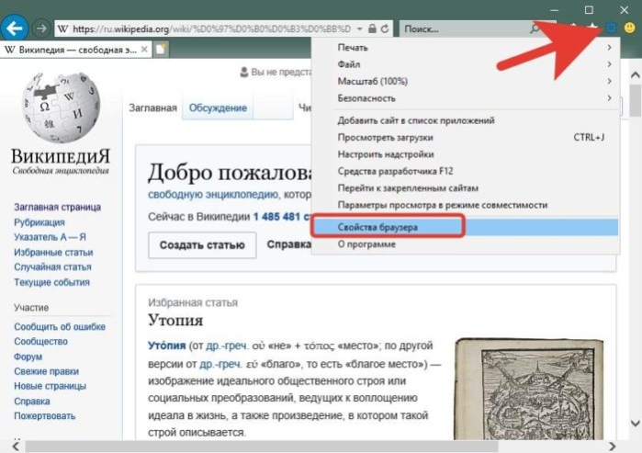Open the bold 'Утопия' article link
Viewport: 642px width, 453px height.
[166, 345]
